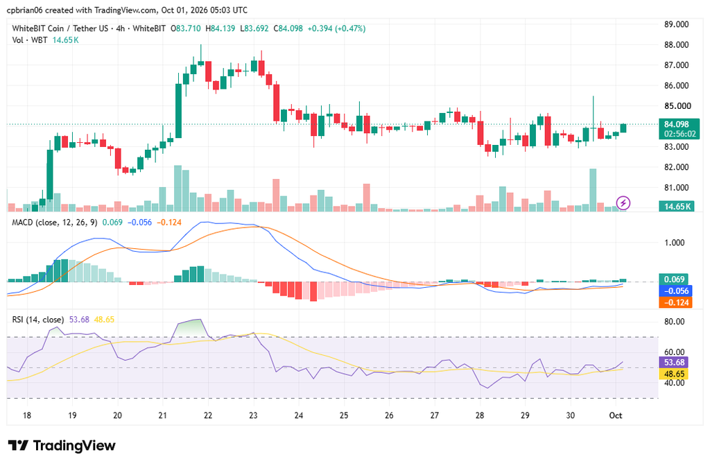Click date label 24 on time axis
Viewport: 710px width, 466px height.
(x=298, y=415)
